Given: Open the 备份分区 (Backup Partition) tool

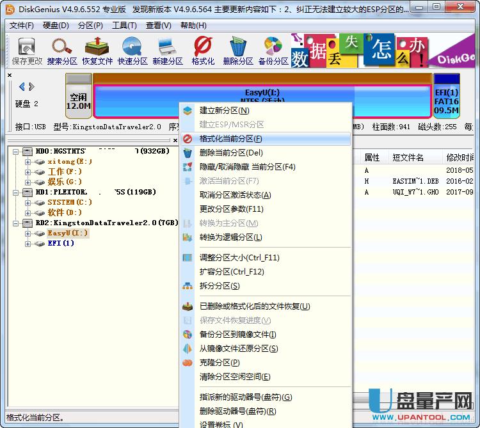Looking at the screenshot, I should point(273,51).
